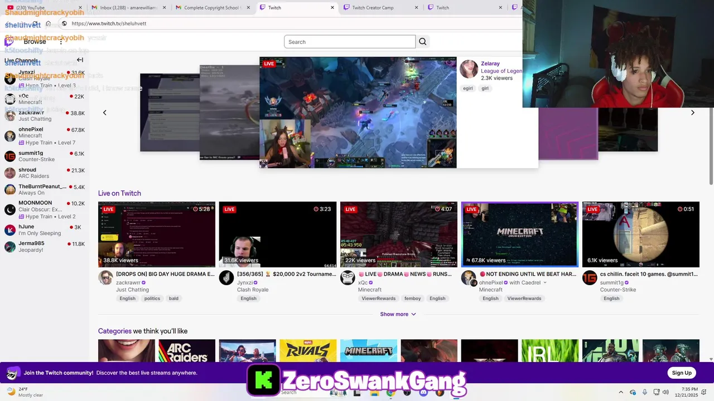Open MOONMOON avatar in the sidebar
The width and height of the screenshot is (714, 401).
[10, 209]
